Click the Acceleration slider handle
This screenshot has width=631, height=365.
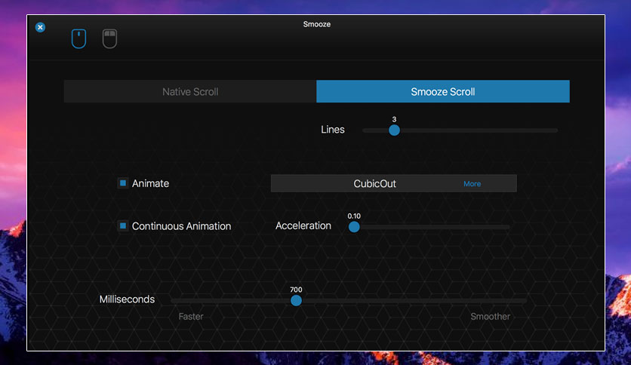pos(354,227)
